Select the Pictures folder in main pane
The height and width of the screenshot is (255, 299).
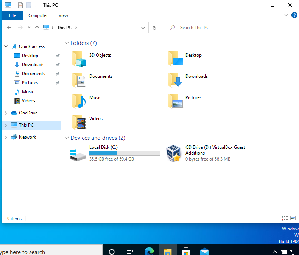tap(185, 101)
